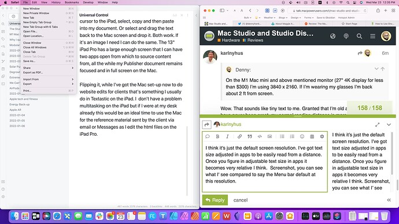
Task: Open the Develop menu in menu bar
Action: (88, 2)
